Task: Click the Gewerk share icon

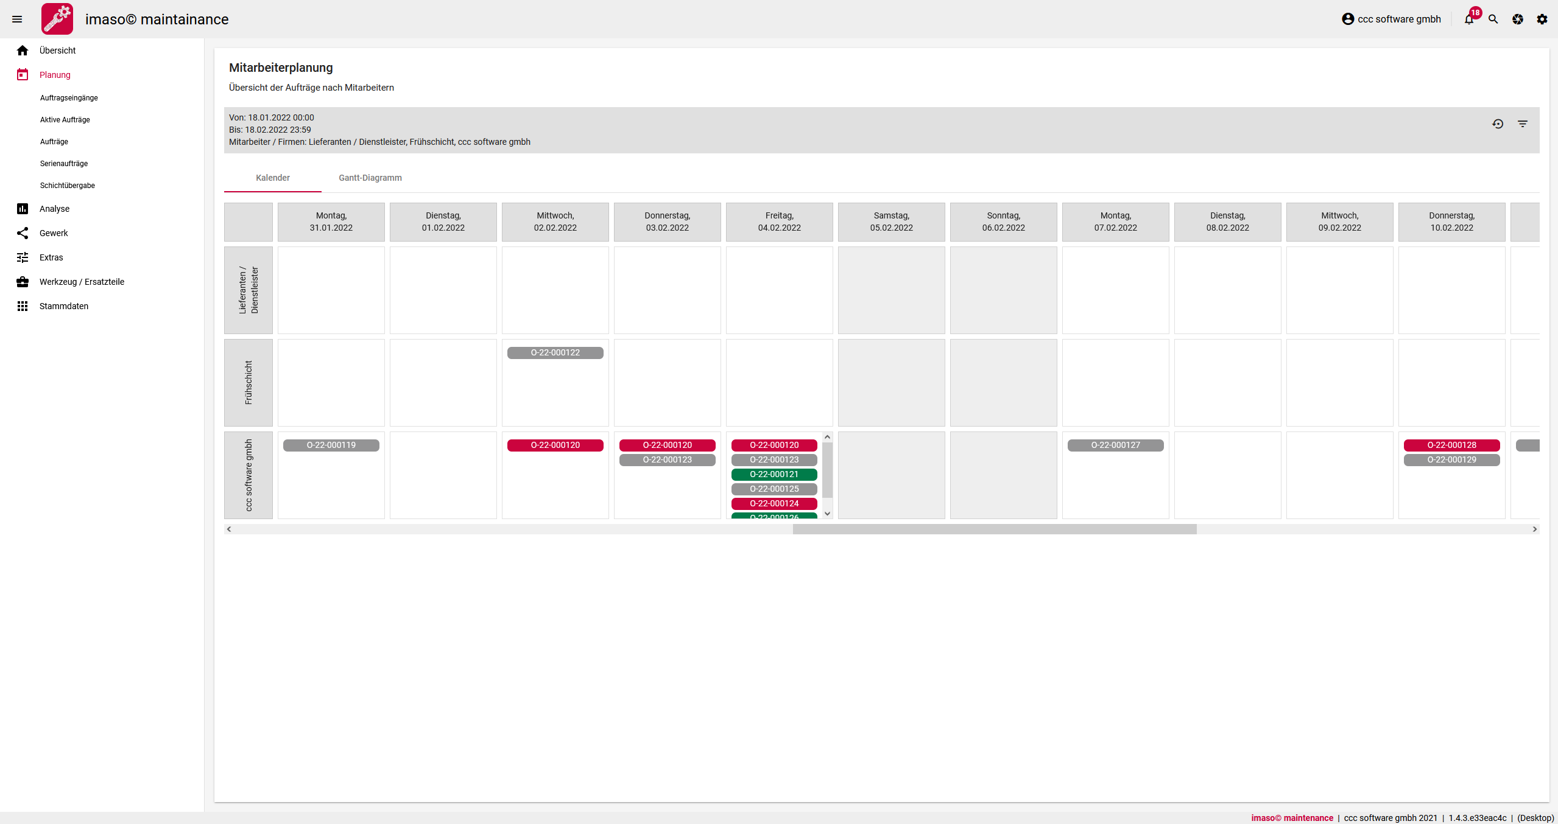Action: click(x=23, y=232)
